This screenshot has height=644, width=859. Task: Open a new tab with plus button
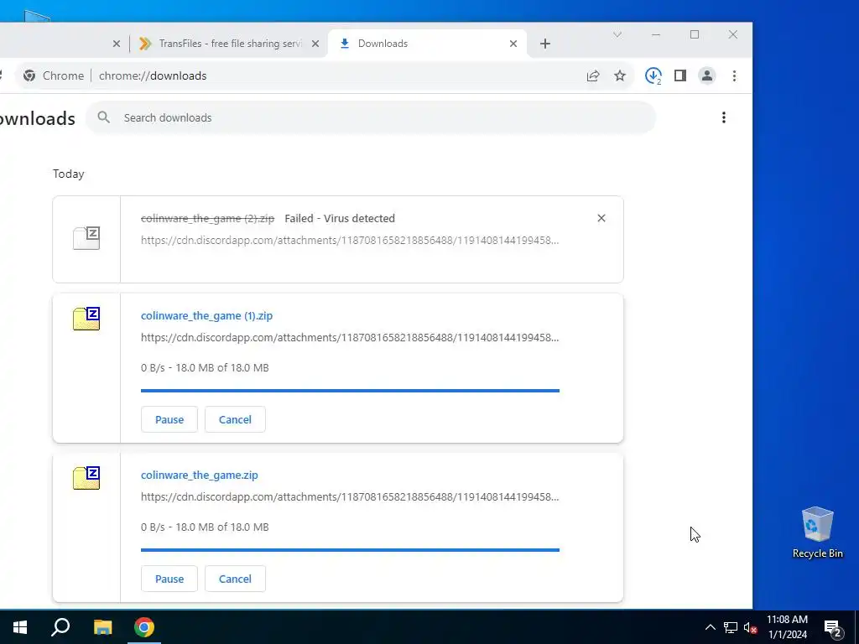[544, 44]
